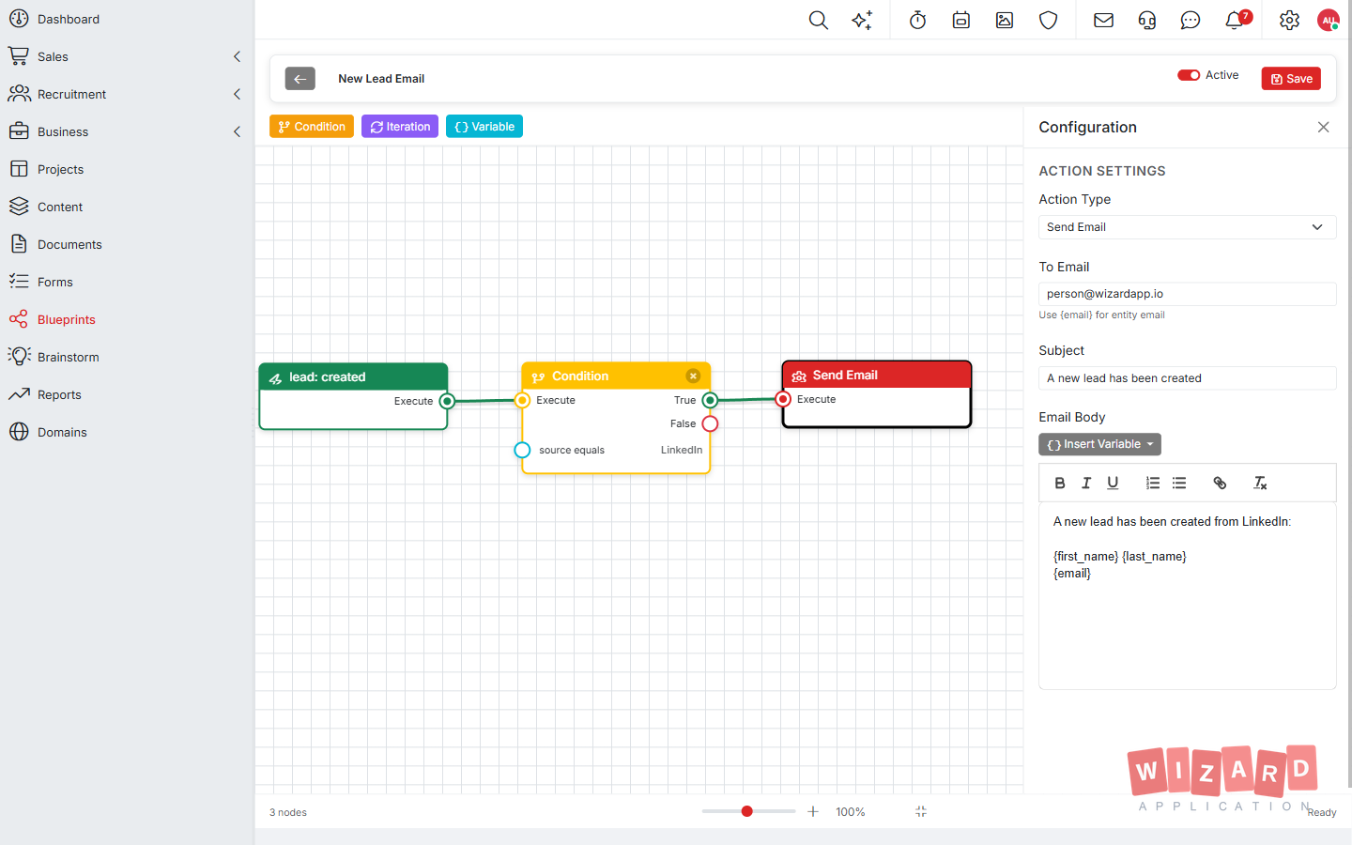Viewport: 1352px width, 845px height.
Task: Click the Condition True output port
Action: (x=710, y=400)
